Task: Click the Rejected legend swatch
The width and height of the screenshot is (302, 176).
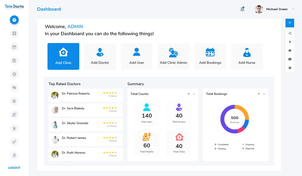Action: 243,149
